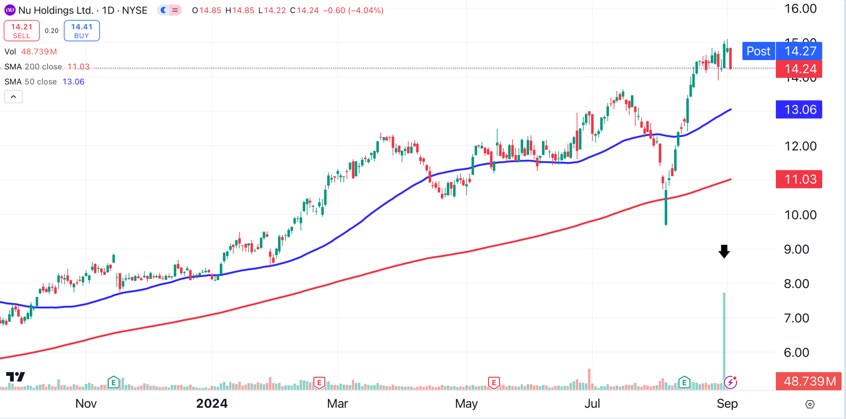
Task: Click the blue Post price label
Action: coord(758,51)
